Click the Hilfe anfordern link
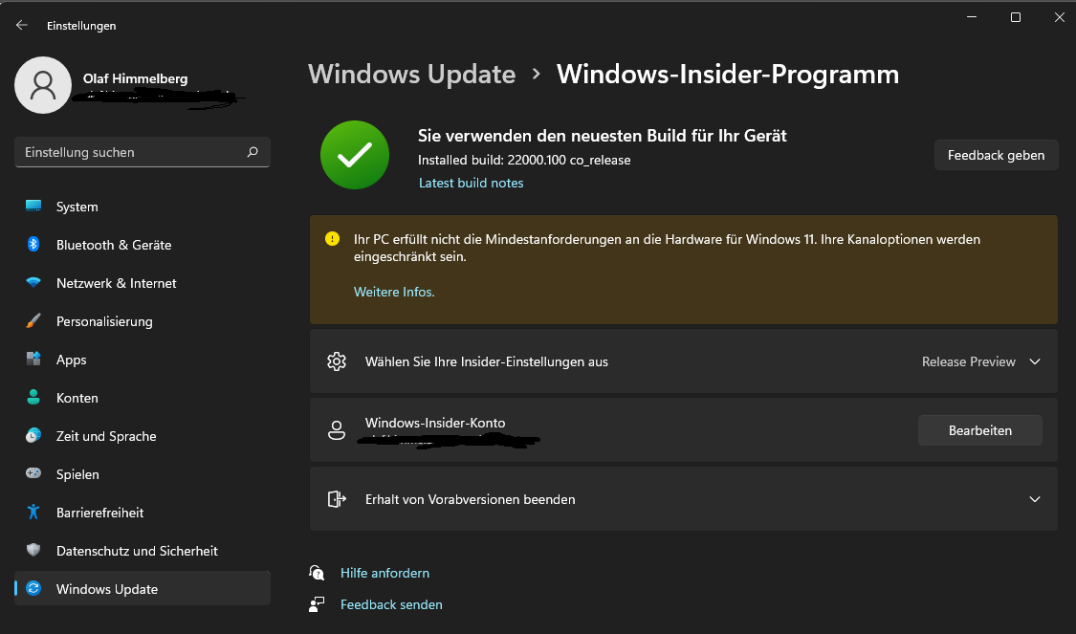 (384, 573)
